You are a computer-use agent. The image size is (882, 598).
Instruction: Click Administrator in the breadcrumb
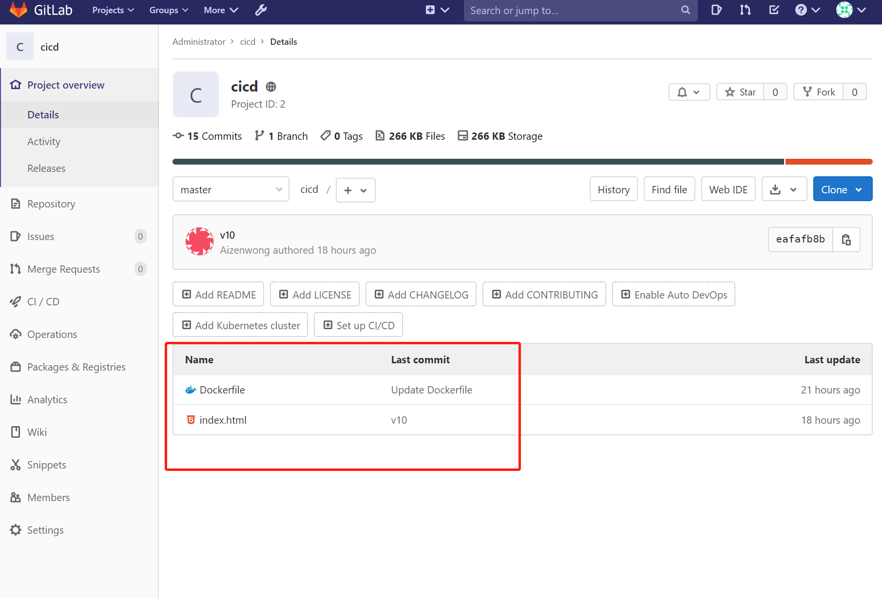[199, 42]
